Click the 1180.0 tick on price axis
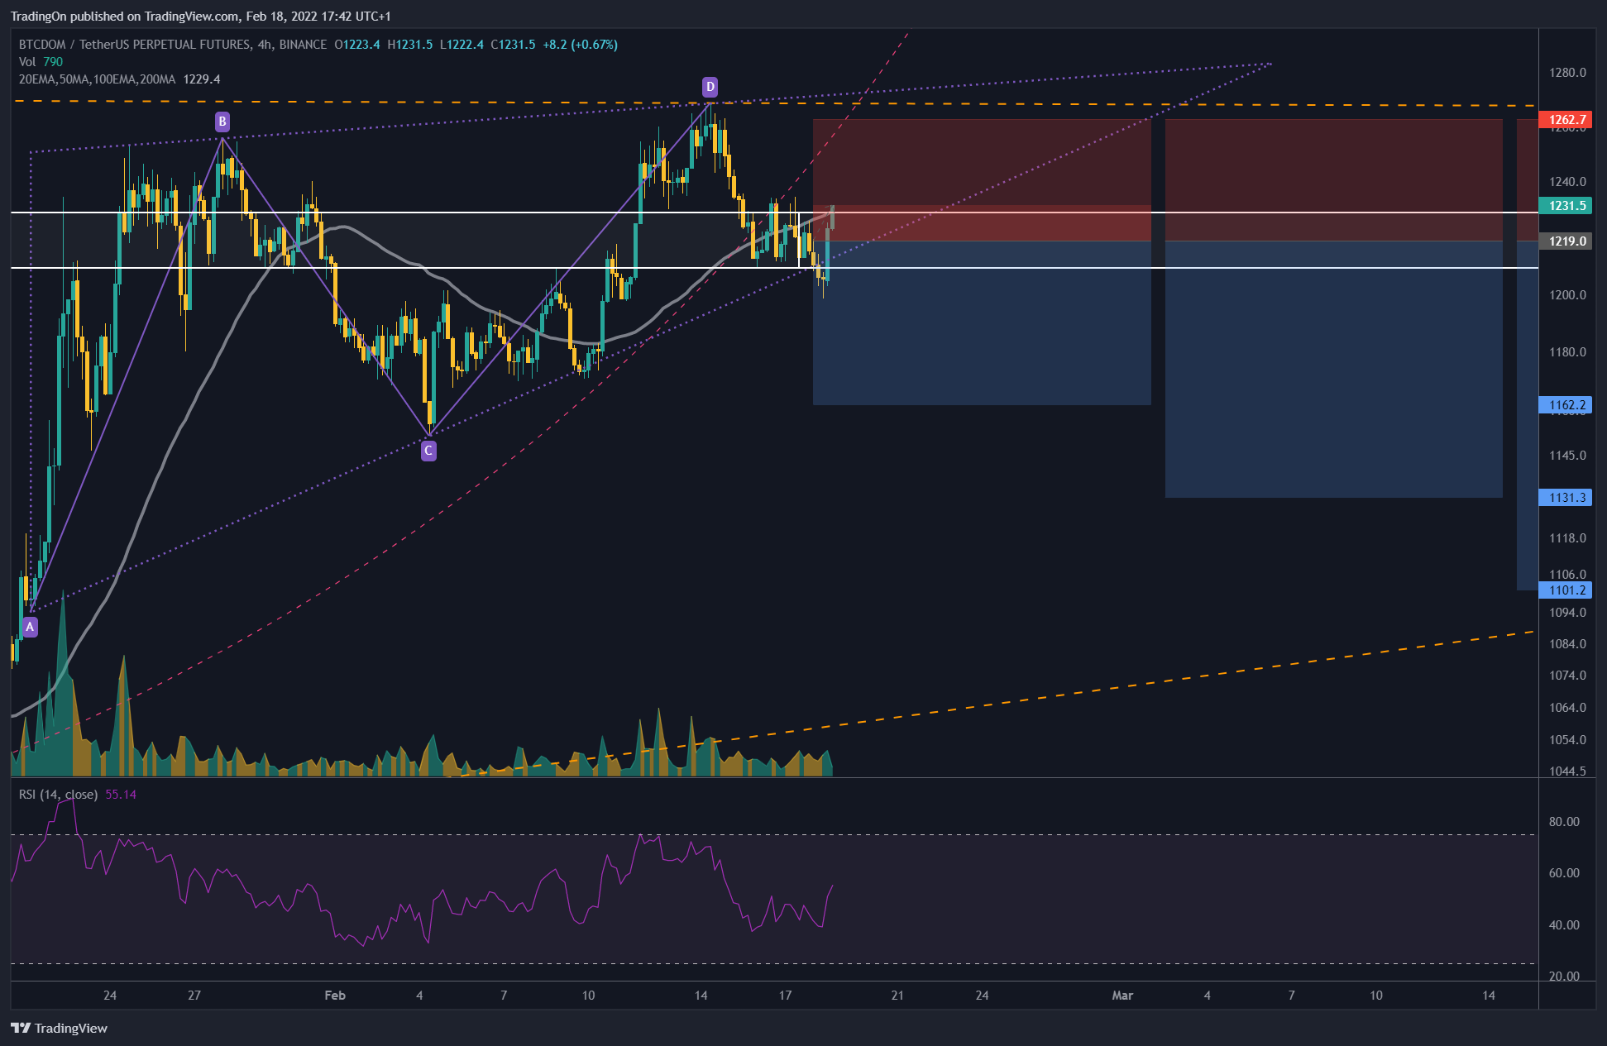This screenshot has width=1607, height=1046. point(1567,352)
